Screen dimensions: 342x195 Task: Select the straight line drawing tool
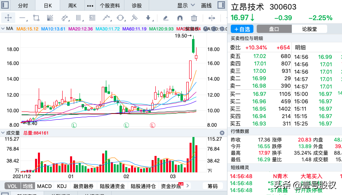(x=22, y=18)
